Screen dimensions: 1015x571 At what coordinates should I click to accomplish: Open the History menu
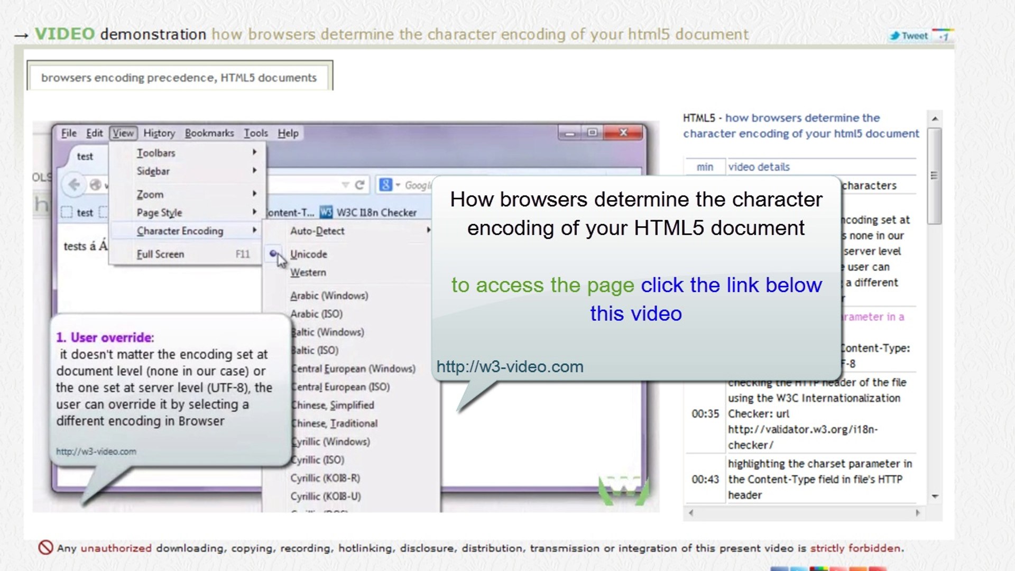(159, 133)
